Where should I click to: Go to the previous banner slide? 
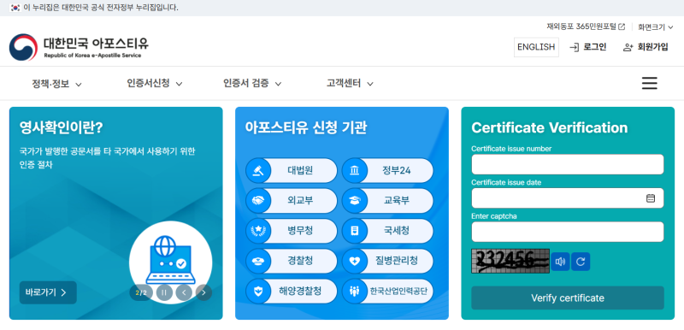(x=184, y=292)
